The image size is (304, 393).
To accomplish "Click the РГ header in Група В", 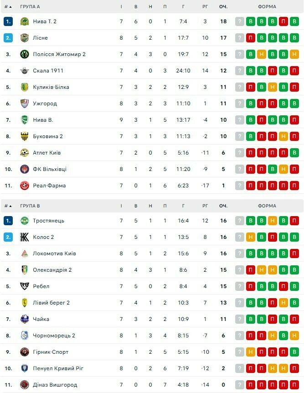I will 205,206.
